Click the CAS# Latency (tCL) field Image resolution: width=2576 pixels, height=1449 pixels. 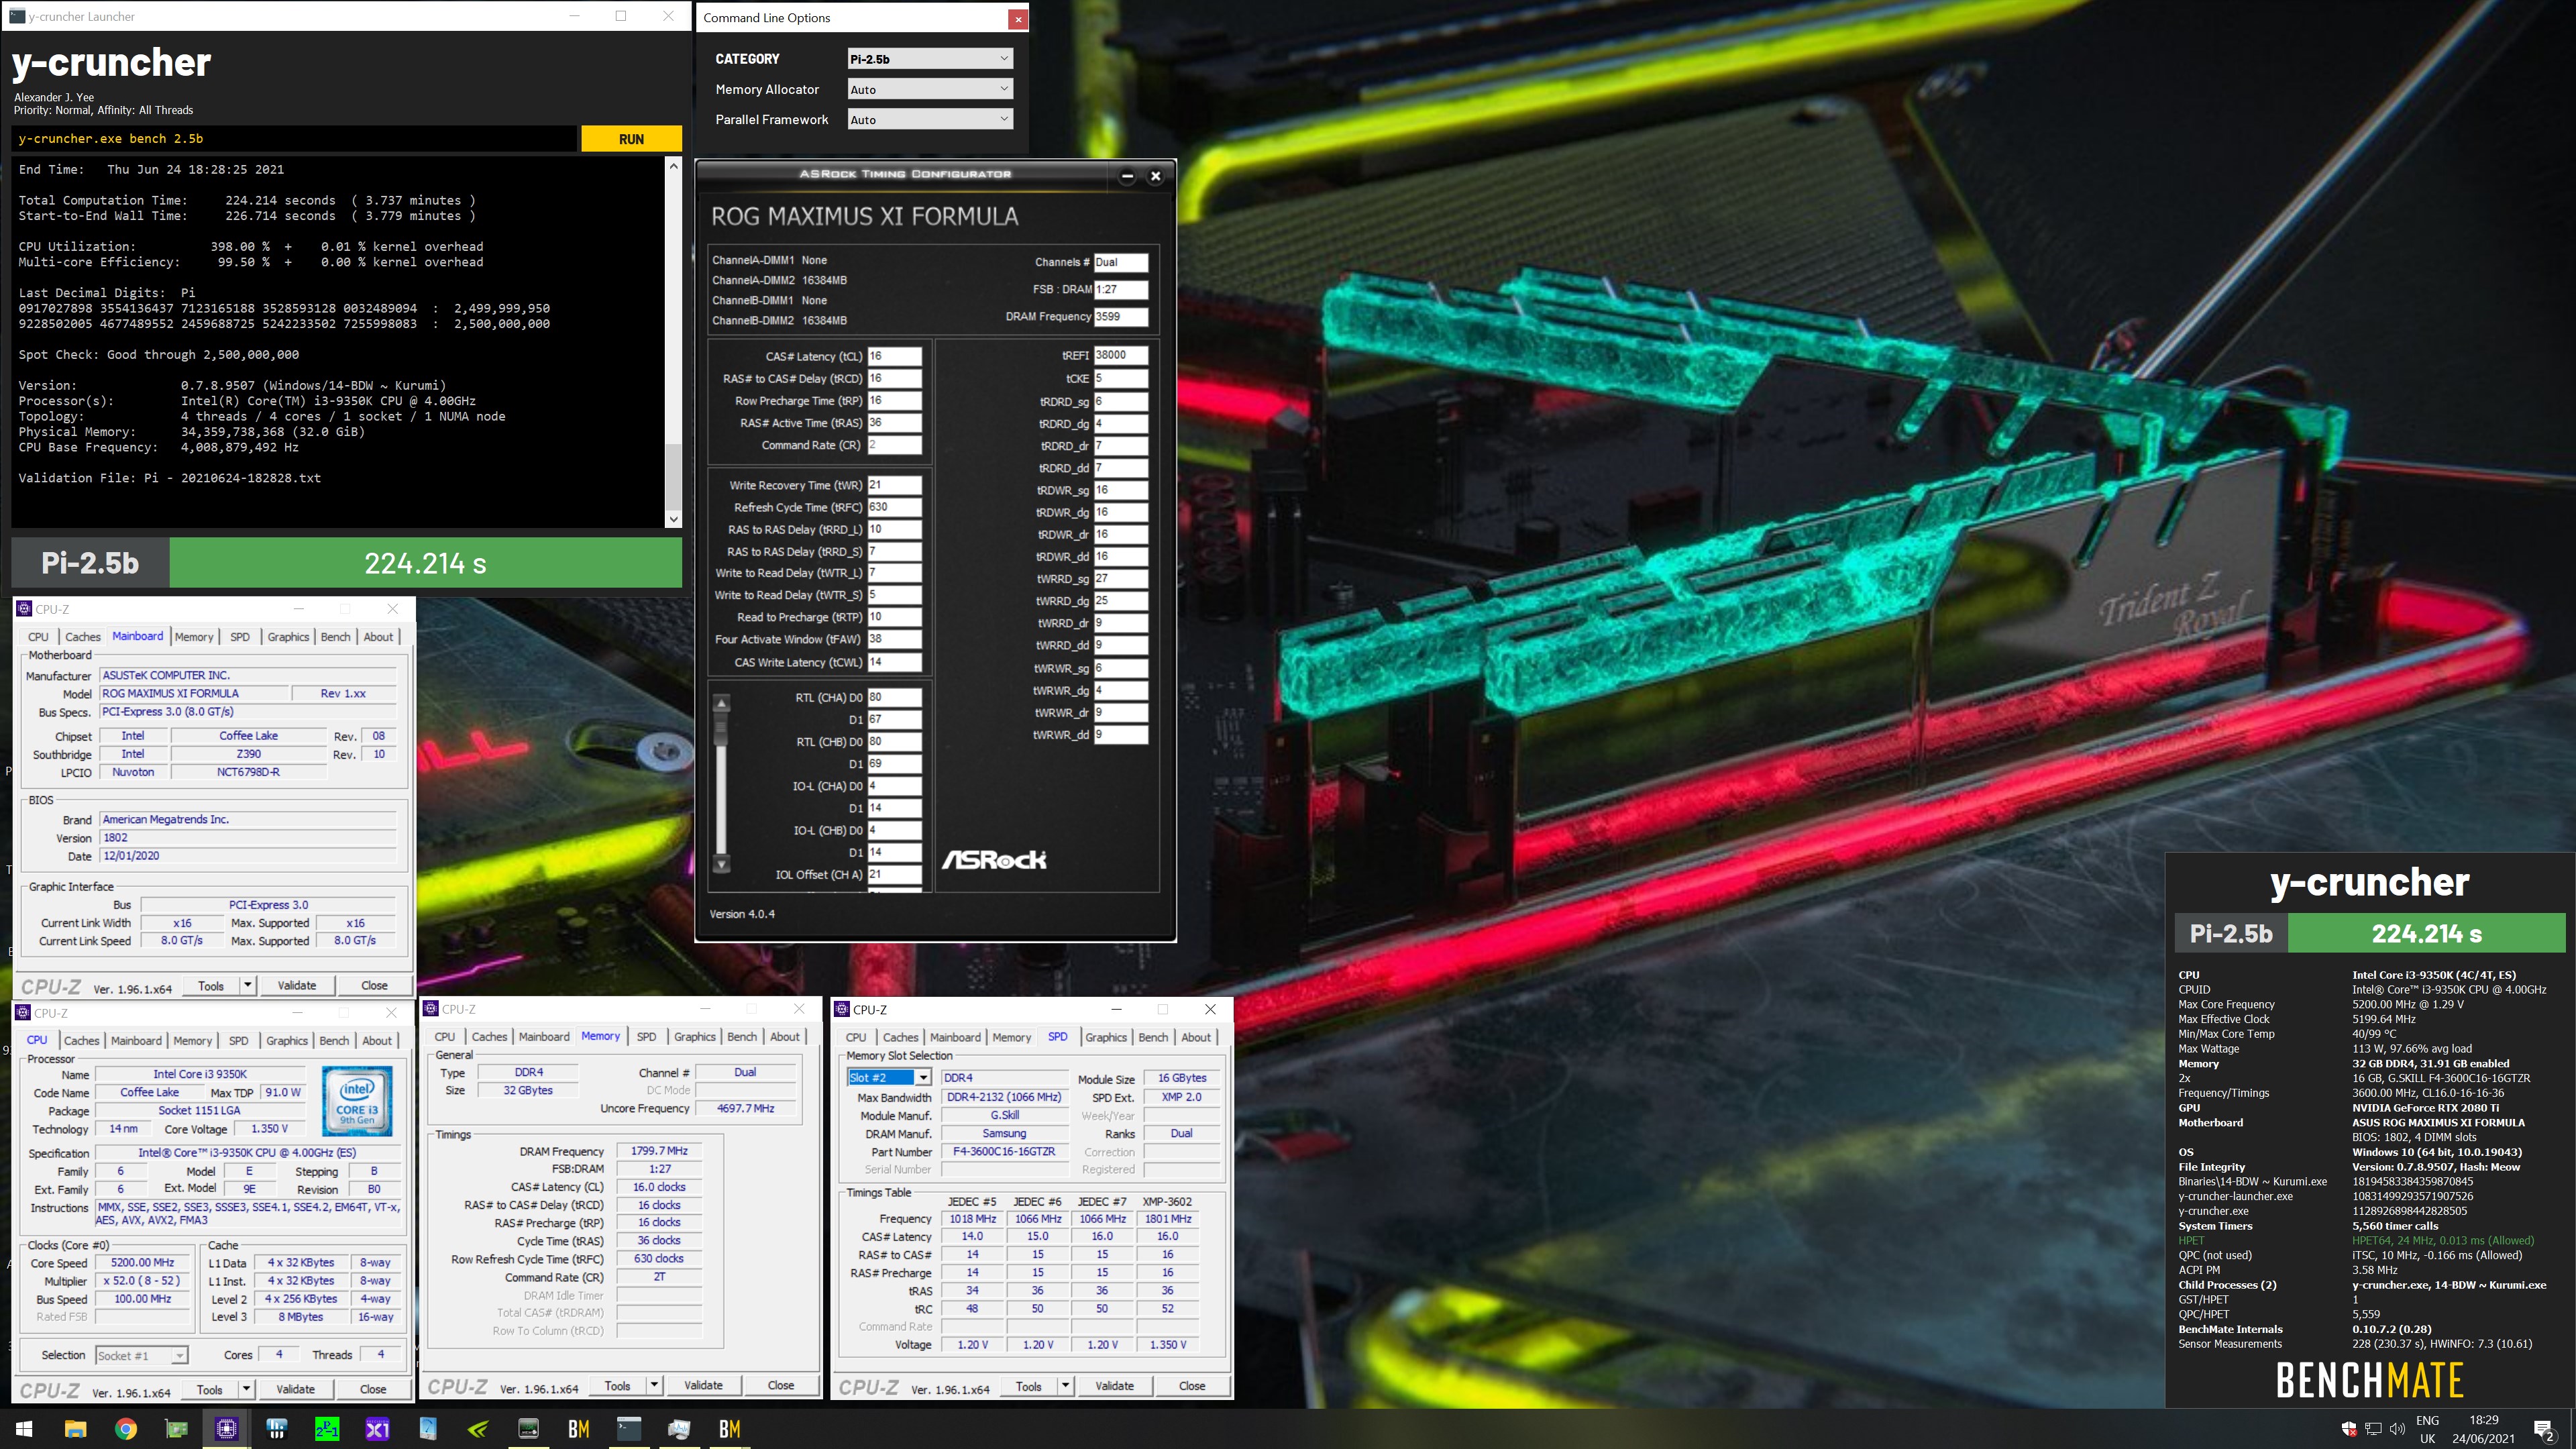[x=894, y=356]
